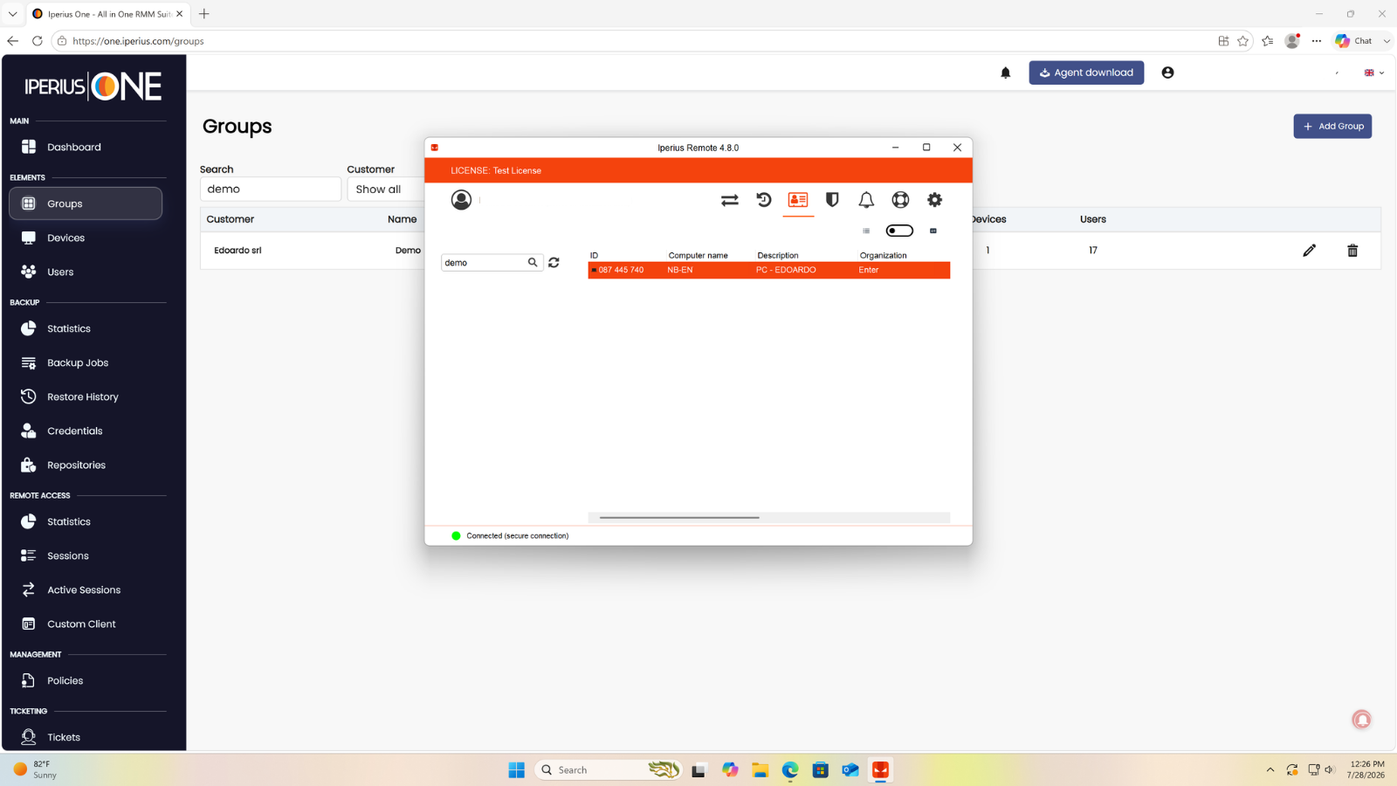Edit the Demo group with pencil icon
1397x786 pixels.
coord(1309,251)
